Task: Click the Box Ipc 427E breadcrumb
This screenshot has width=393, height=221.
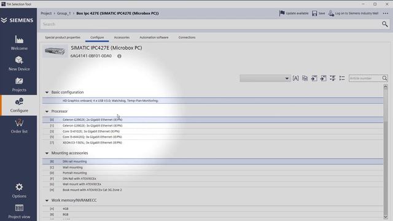Action: tap(117, 14)
